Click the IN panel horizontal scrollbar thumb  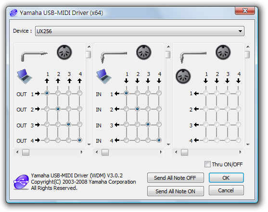coord(105,152)
